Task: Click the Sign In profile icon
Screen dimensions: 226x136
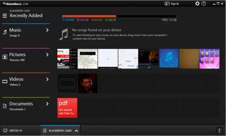Action: click(167, 4)
